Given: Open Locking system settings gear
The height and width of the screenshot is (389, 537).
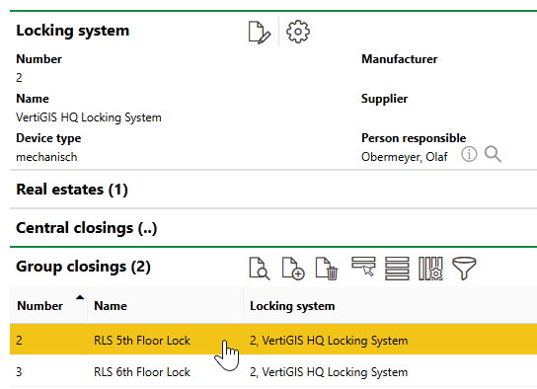Looking at the screenshot, I should point(298,32).
